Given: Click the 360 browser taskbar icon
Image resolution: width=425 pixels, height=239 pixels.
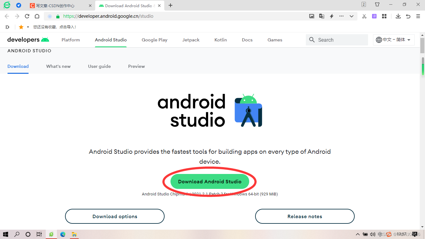Looking at the screenshot, I should pos(51,234).
